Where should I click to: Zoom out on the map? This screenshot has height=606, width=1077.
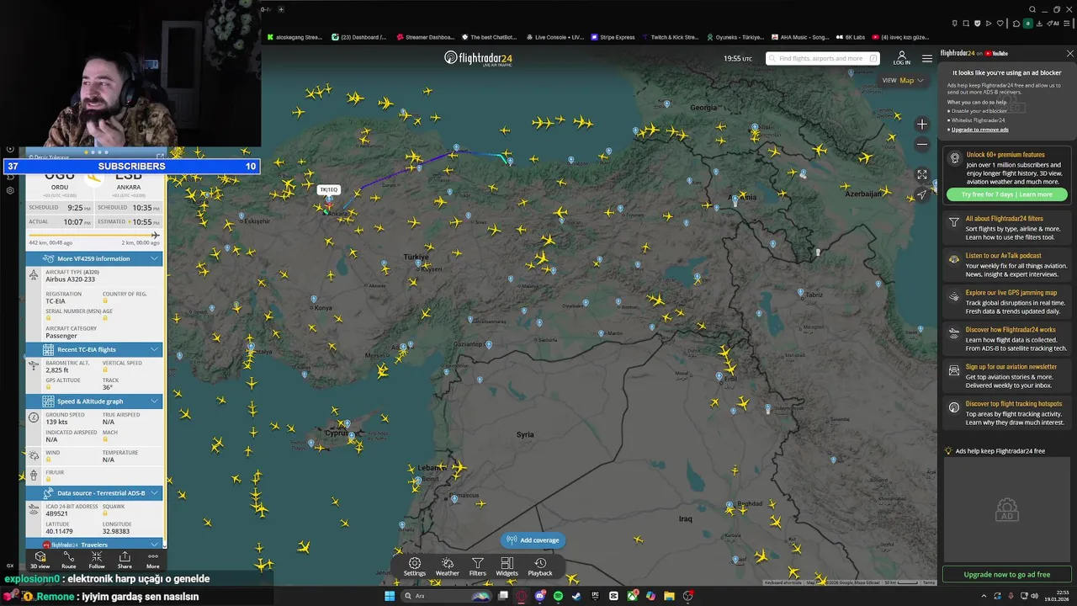922,145
